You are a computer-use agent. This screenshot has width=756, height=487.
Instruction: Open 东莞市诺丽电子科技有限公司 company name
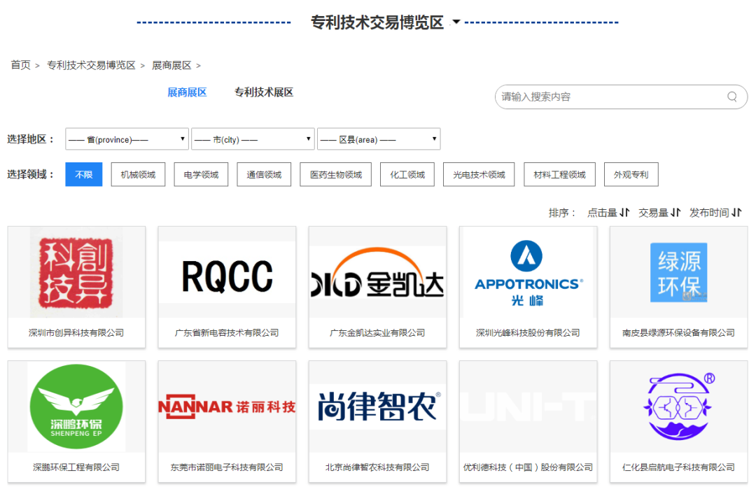(227, 467)
